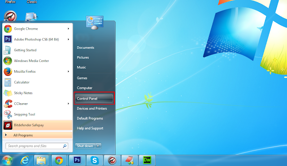
Task: Open Control Panel
Action: click(94, 98)
